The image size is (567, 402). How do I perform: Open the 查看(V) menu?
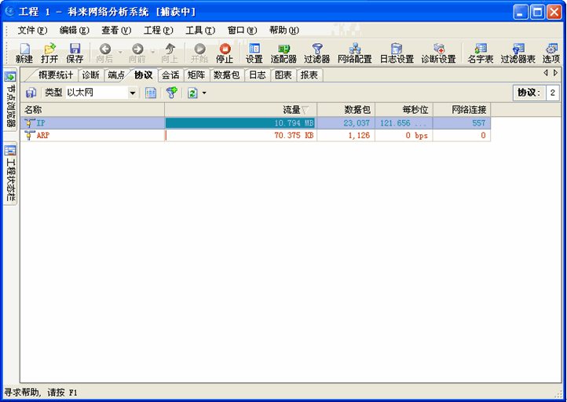coord(116,31)
